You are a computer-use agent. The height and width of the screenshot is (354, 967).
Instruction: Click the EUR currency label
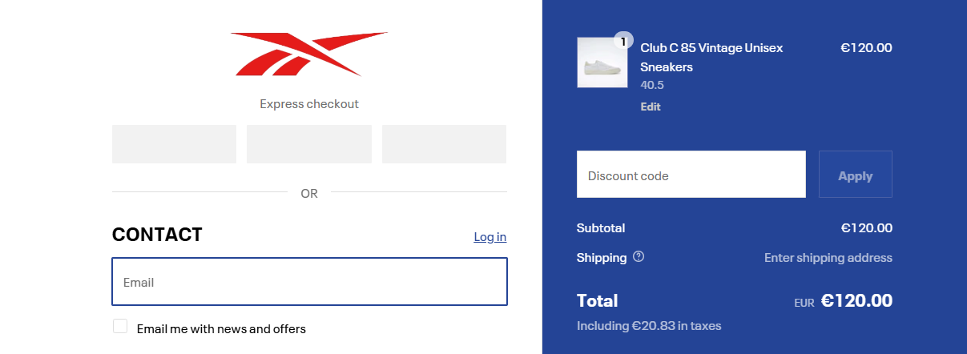pos(804,303)
